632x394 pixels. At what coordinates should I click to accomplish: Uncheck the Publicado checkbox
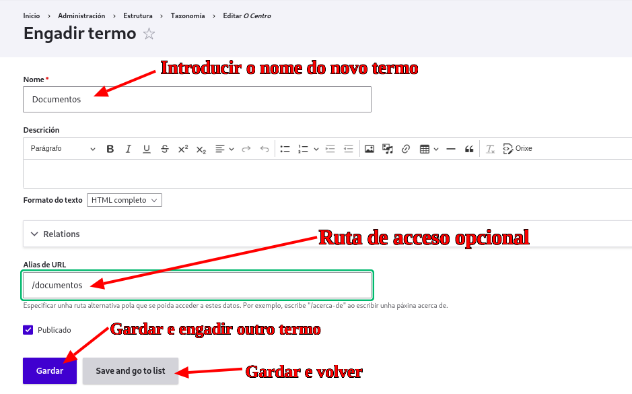pyautogui.click(x=28, y=330)
